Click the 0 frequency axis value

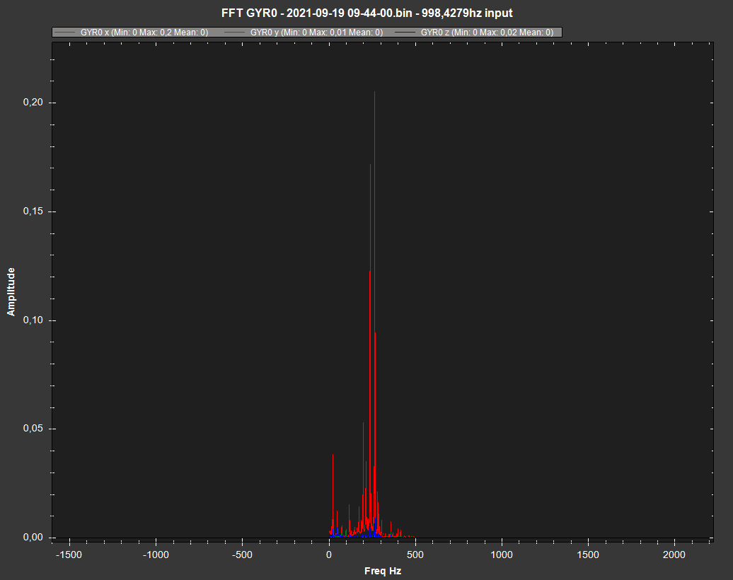tap(329, 555)
